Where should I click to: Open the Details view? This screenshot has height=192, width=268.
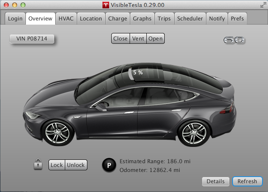coord(215,181)
